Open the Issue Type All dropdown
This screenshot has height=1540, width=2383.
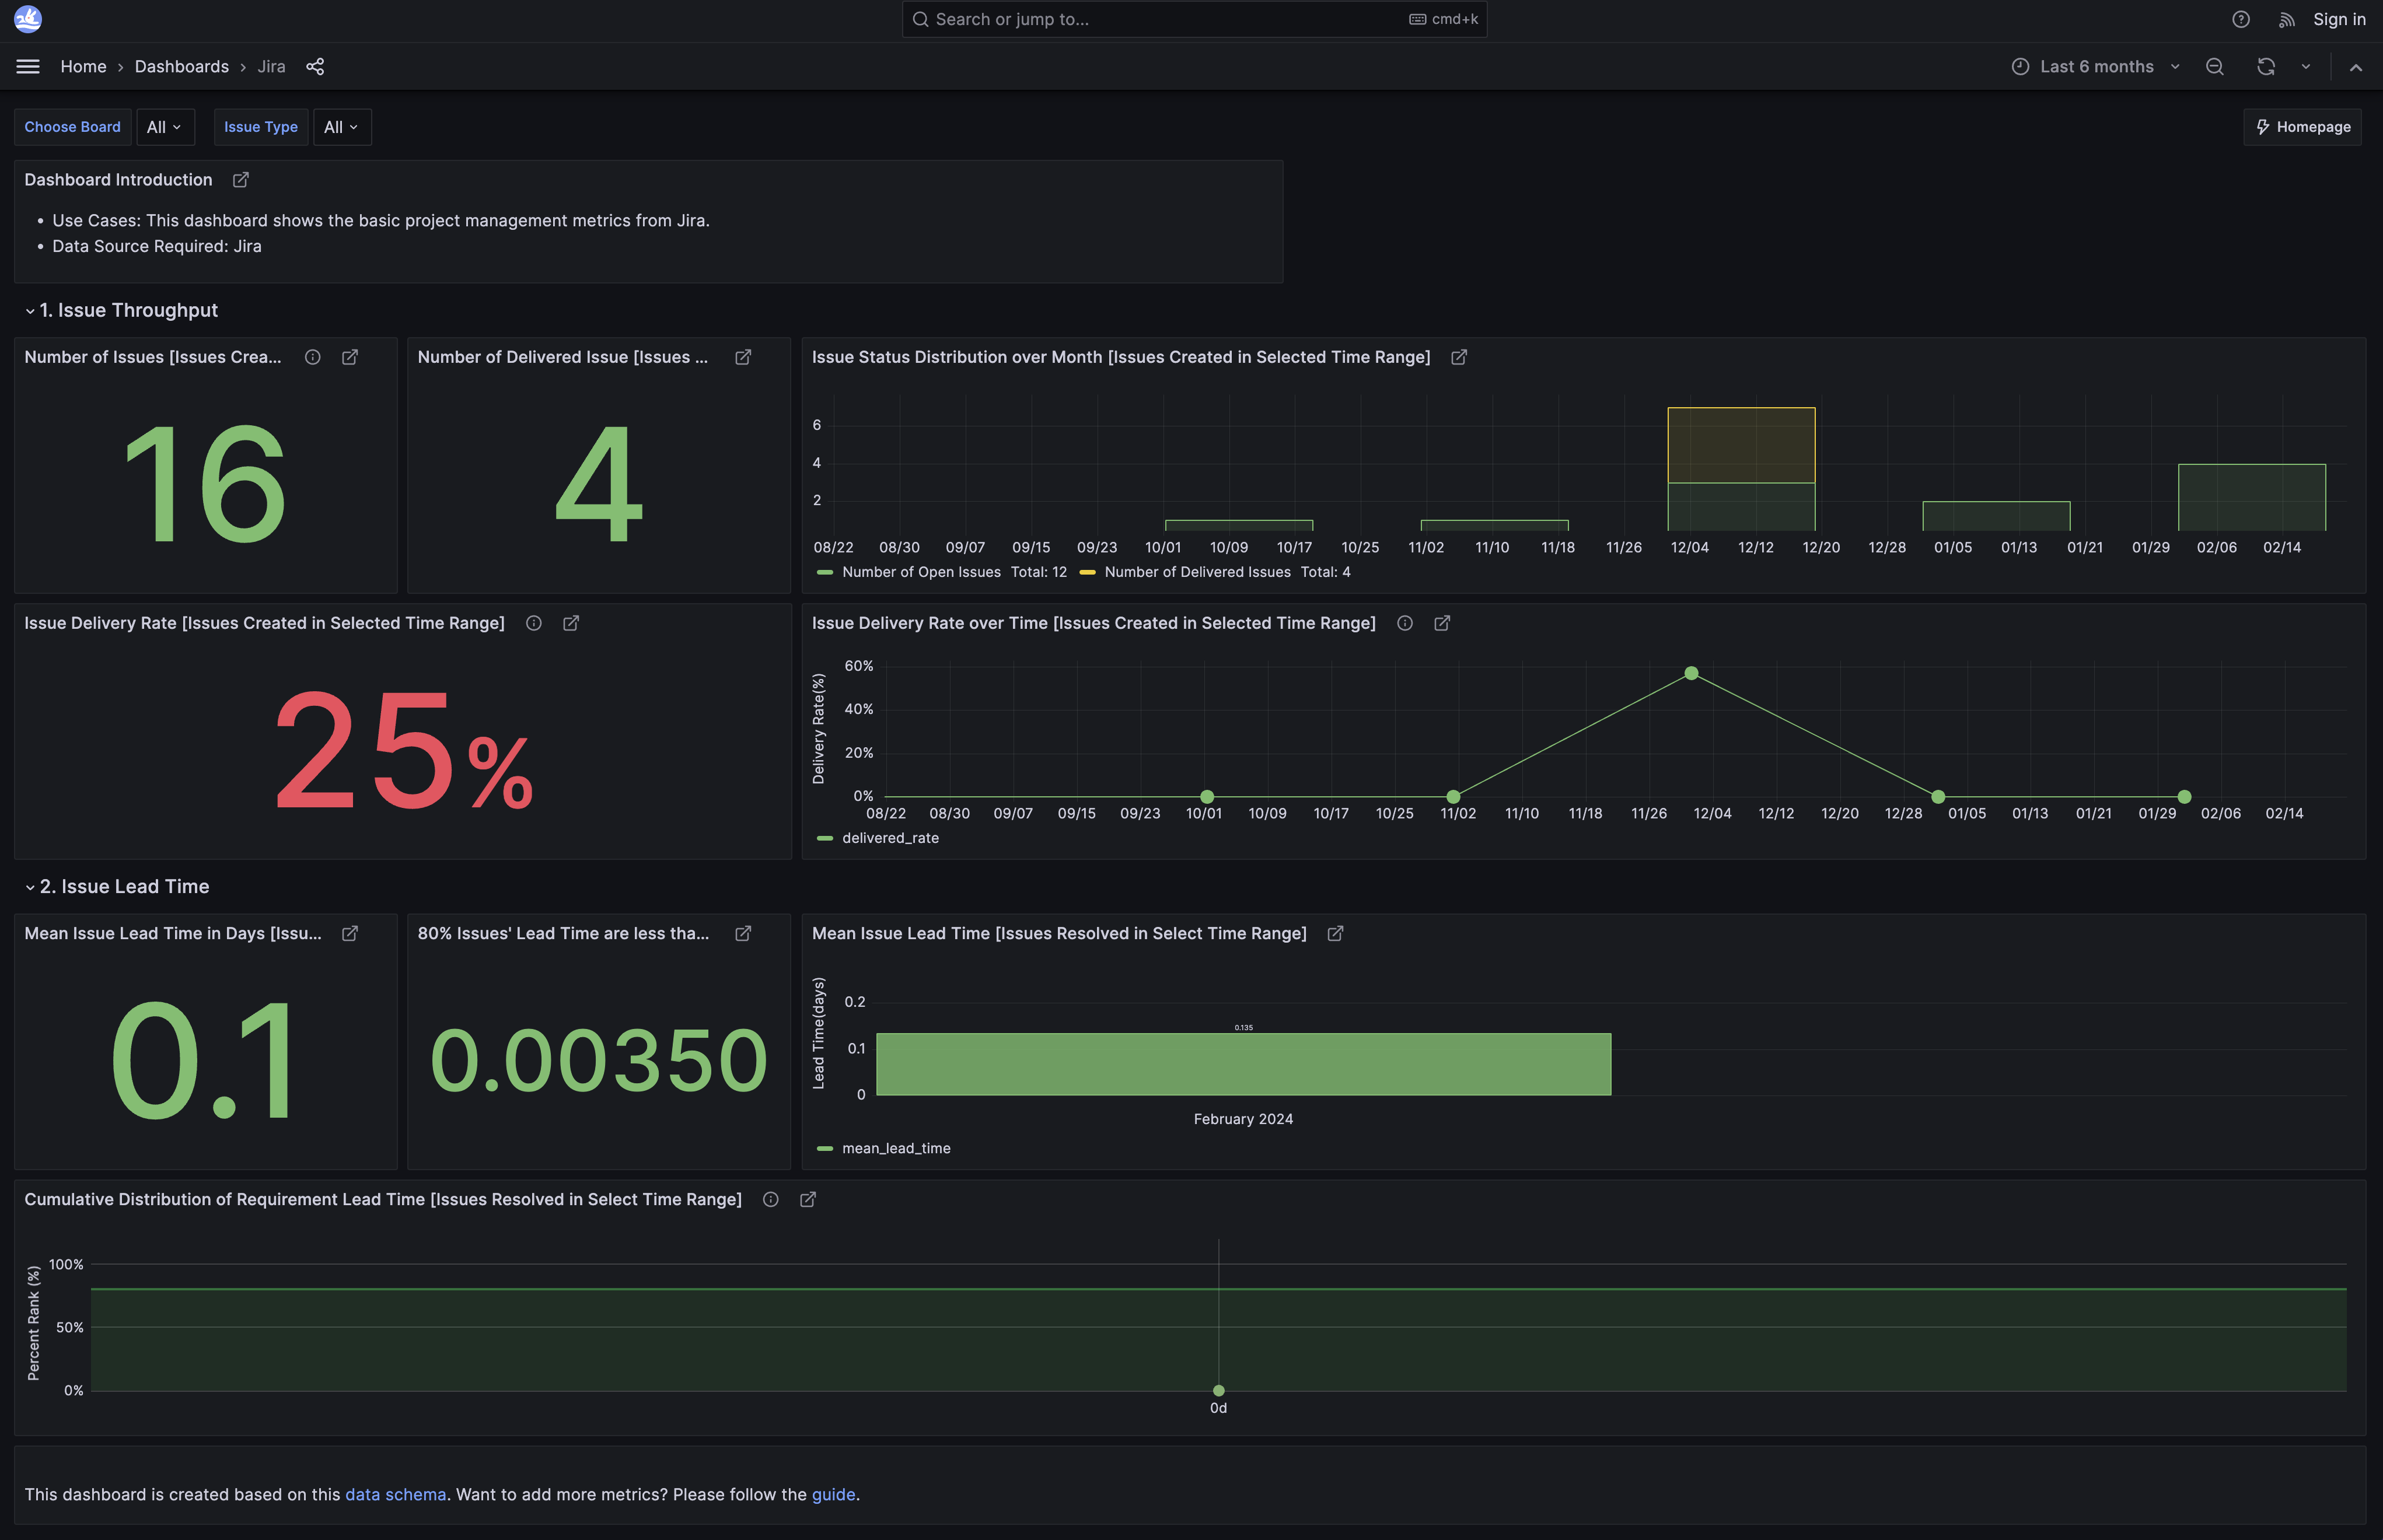[x=341, y=127]
